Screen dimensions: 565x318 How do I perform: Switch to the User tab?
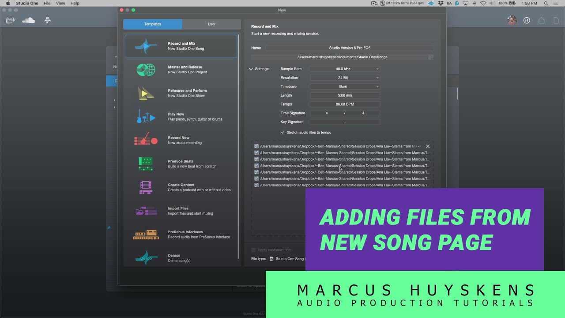coord(212,24)
